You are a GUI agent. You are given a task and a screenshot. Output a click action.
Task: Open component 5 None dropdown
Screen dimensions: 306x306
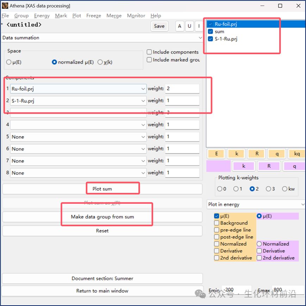click(78, 137)
